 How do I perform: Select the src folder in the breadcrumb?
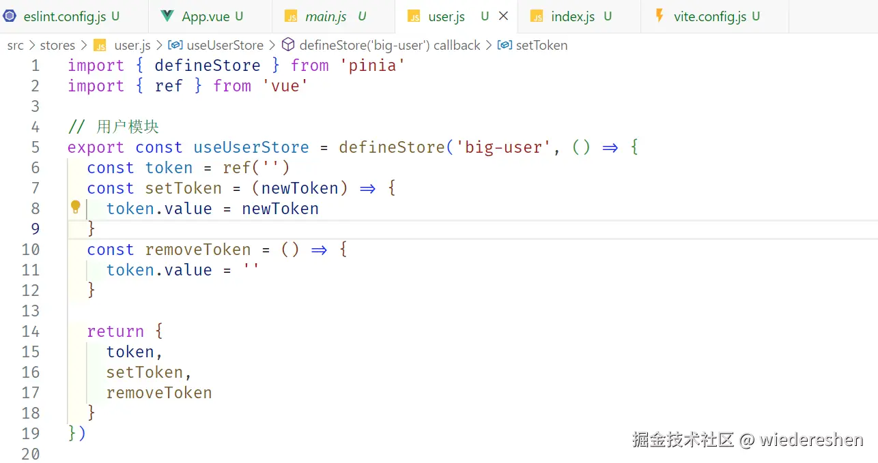(x=15, y=46)
